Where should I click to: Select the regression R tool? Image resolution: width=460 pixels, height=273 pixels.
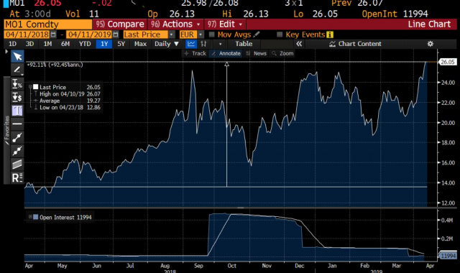[17, 177]
